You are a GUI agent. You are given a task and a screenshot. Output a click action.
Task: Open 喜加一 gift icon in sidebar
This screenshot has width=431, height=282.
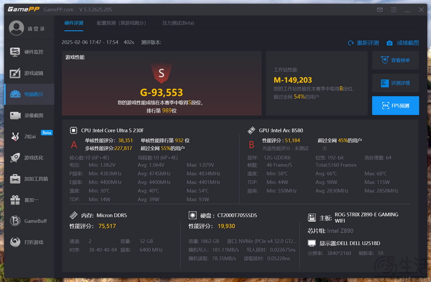pyautogui.click(x=15, y=200)
